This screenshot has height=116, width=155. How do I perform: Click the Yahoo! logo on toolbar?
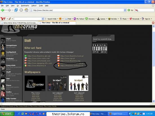3,19
